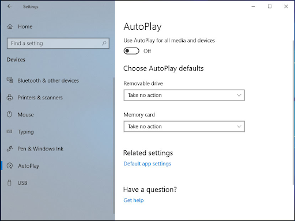Maximize the Settings window
The width and height of the screenshot is (295, 221).
(x=270, y=6)
